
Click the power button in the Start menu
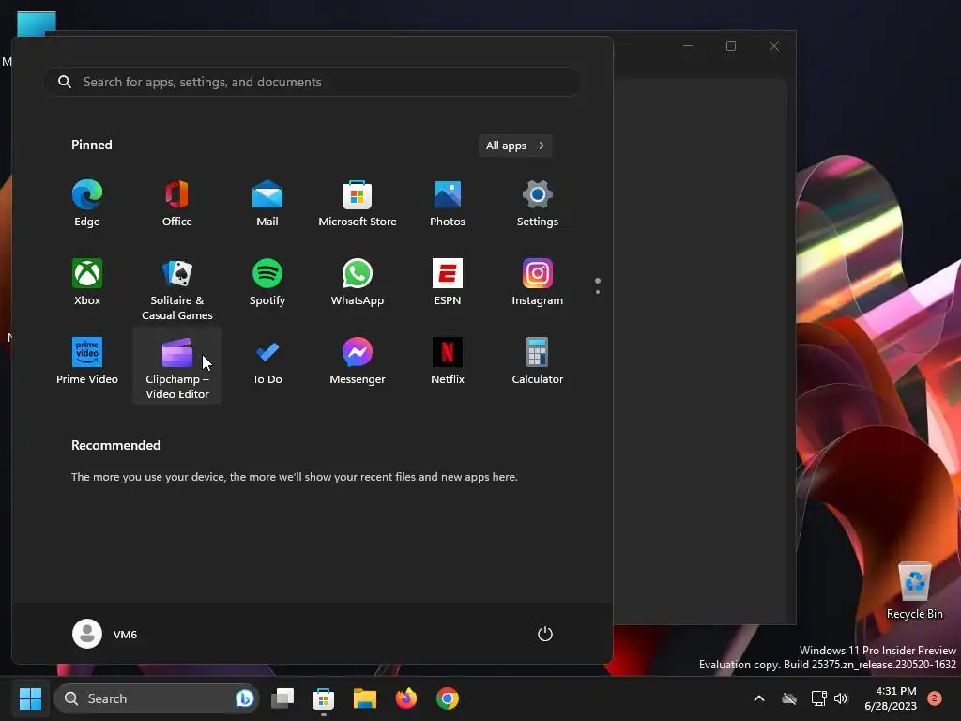[x=545, y=634]
